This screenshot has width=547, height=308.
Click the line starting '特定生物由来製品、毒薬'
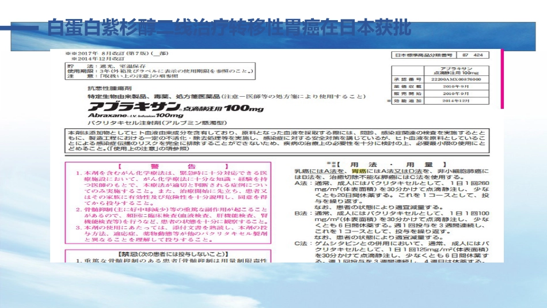click(x=226, y=96)
